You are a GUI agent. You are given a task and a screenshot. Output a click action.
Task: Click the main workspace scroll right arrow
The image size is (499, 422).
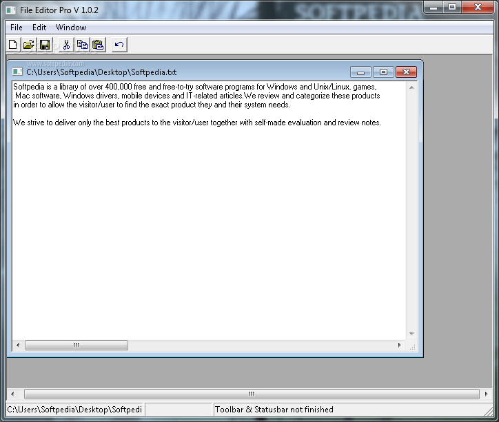click(486, 394)
